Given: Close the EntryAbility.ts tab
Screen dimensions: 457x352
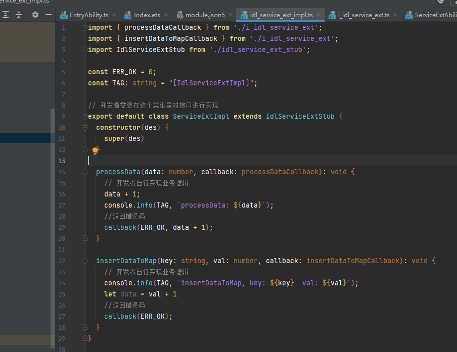Looking at the screenshot, I should 113,15.
